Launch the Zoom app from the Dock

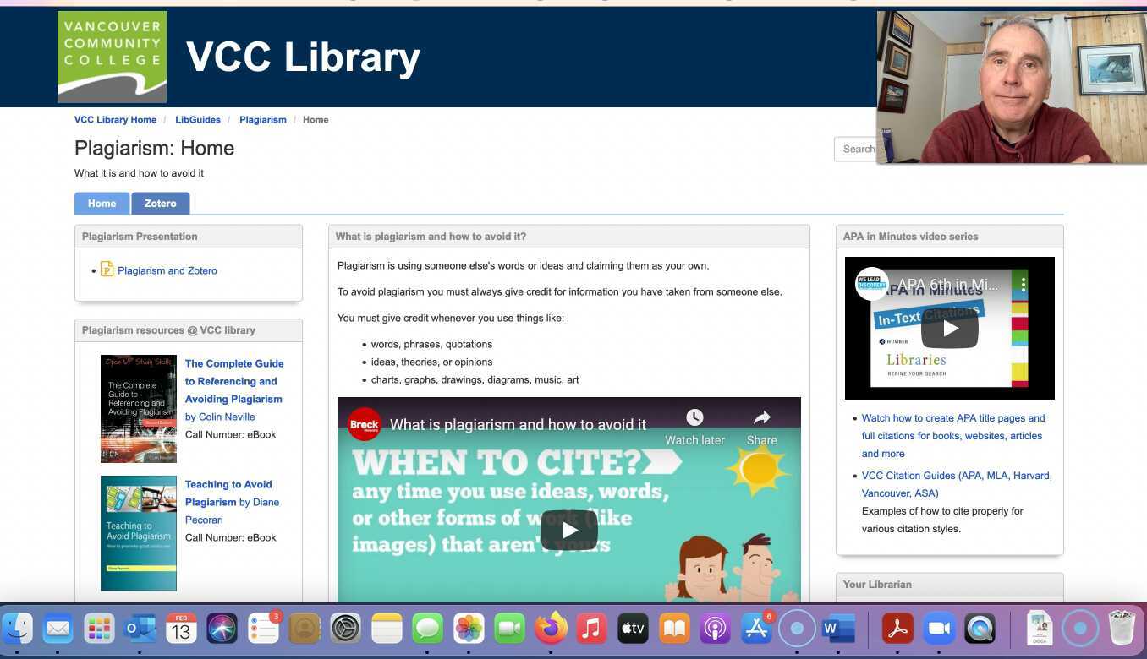[937, 628]
